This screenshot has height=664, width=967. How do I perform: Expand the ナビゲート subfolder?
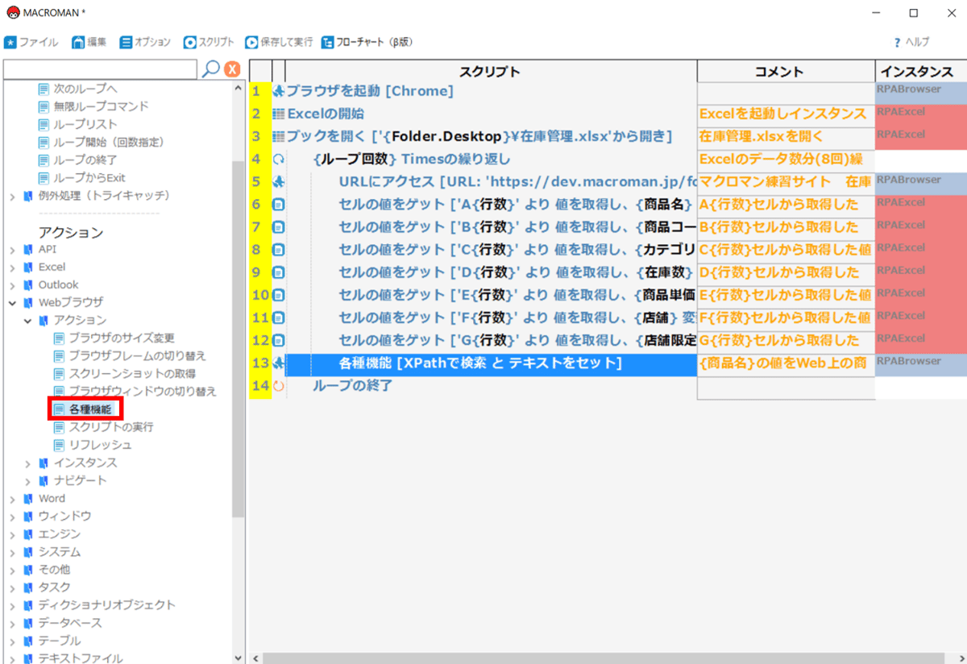pyautogui.click(x=28, y=481)
